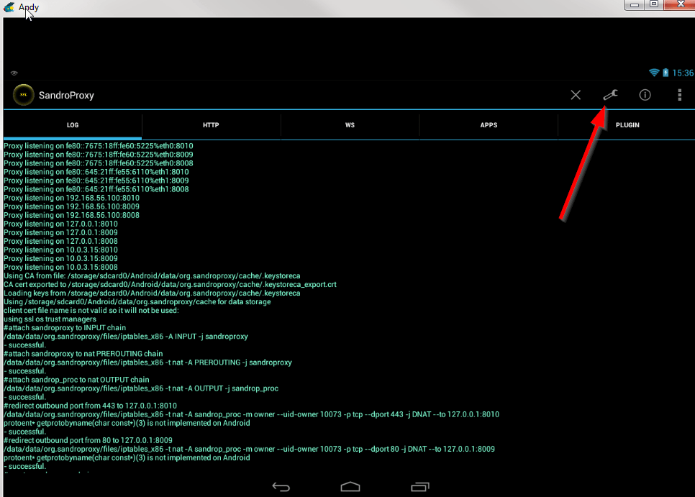Image resolution: width=695 pixels, height=497 pixels.
Task: Close the Andy window
Action: (x=680, y=5)
